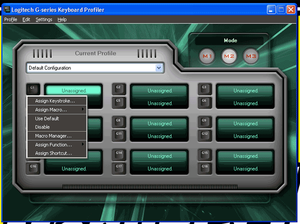This screenshot has height=224, width=300.
Task: Choose Assign Keystroke from context menu
Action: pos(57,101)
